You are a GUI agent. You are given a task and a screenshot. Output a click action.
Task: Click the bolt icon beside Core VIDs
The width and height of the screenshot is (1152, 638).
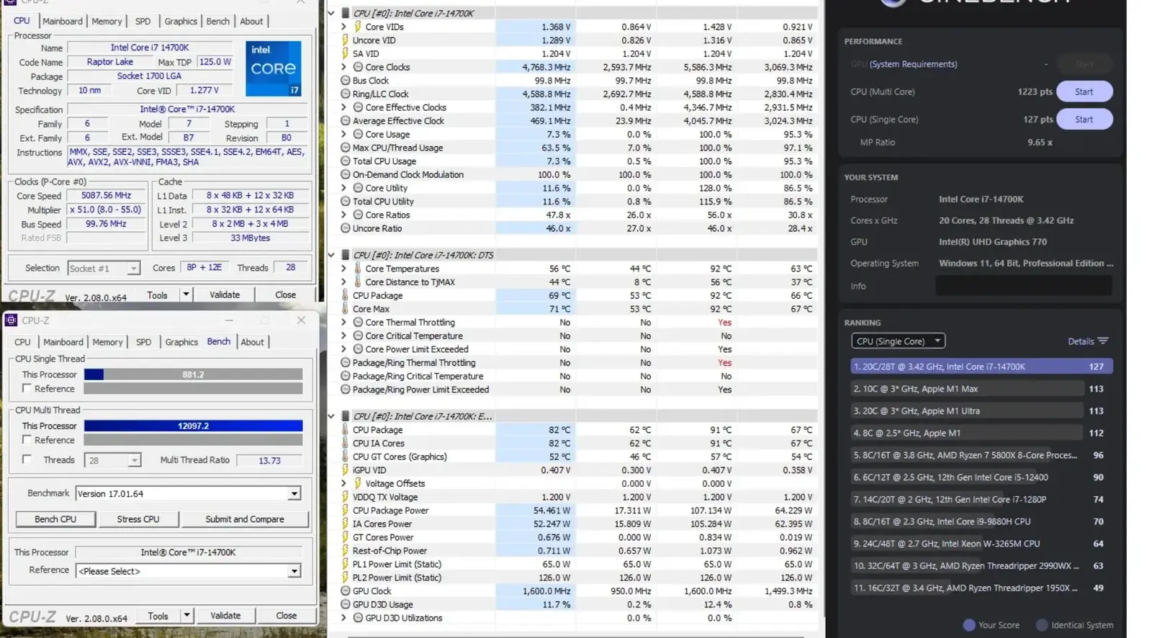358,27
